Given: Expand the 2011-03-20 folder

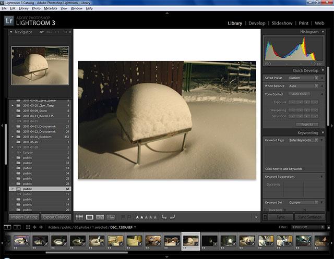Looking at the screenshot, I should coord(13,105).
